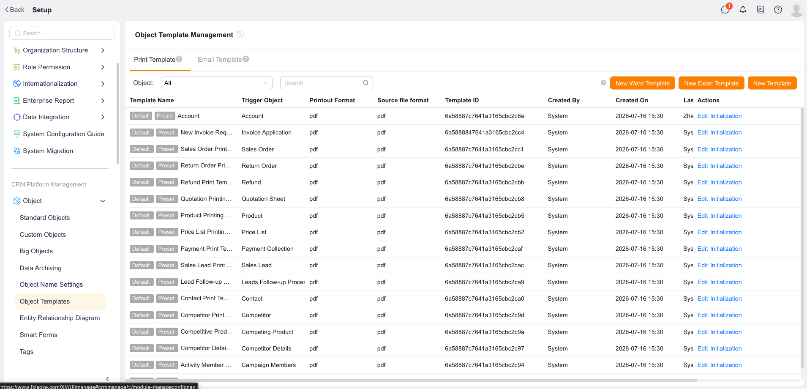Click the Internationalization globe icon
This screenshot has height=389, width=807.
coord(17,84)
